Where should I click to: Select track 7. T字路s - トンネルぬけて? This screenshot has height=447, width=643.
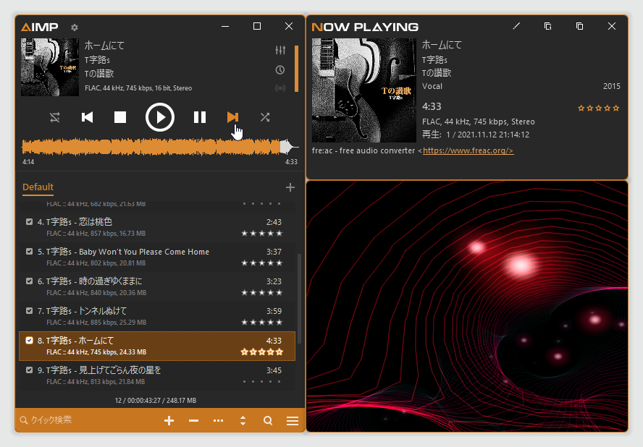tap(157, 316)
